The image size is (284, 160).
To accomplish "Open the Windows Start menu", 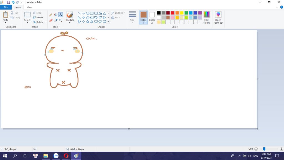I will point(5,156).
